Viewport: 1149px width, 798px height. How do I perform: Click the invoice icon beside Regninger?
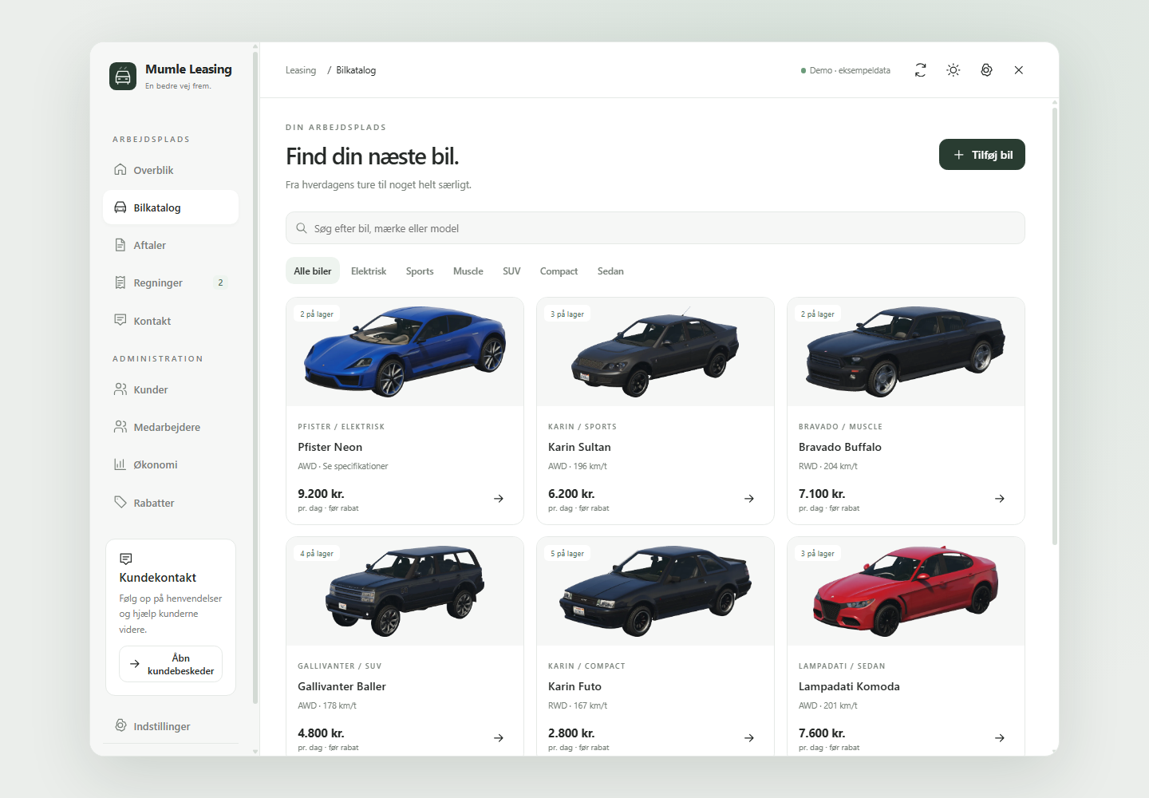(120, 282)
